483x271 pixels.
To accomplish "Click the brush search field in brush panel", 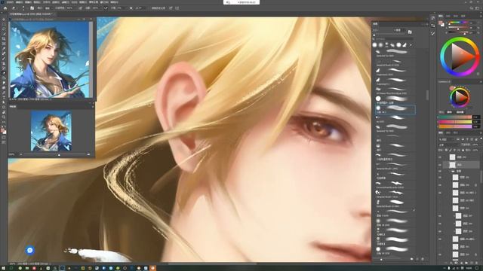I will point(393,39).
